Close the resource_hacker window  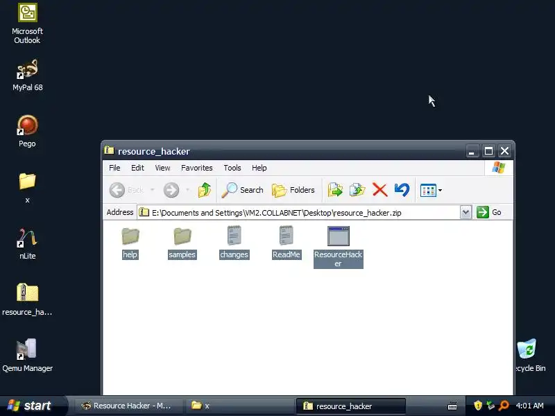[505, 151]
